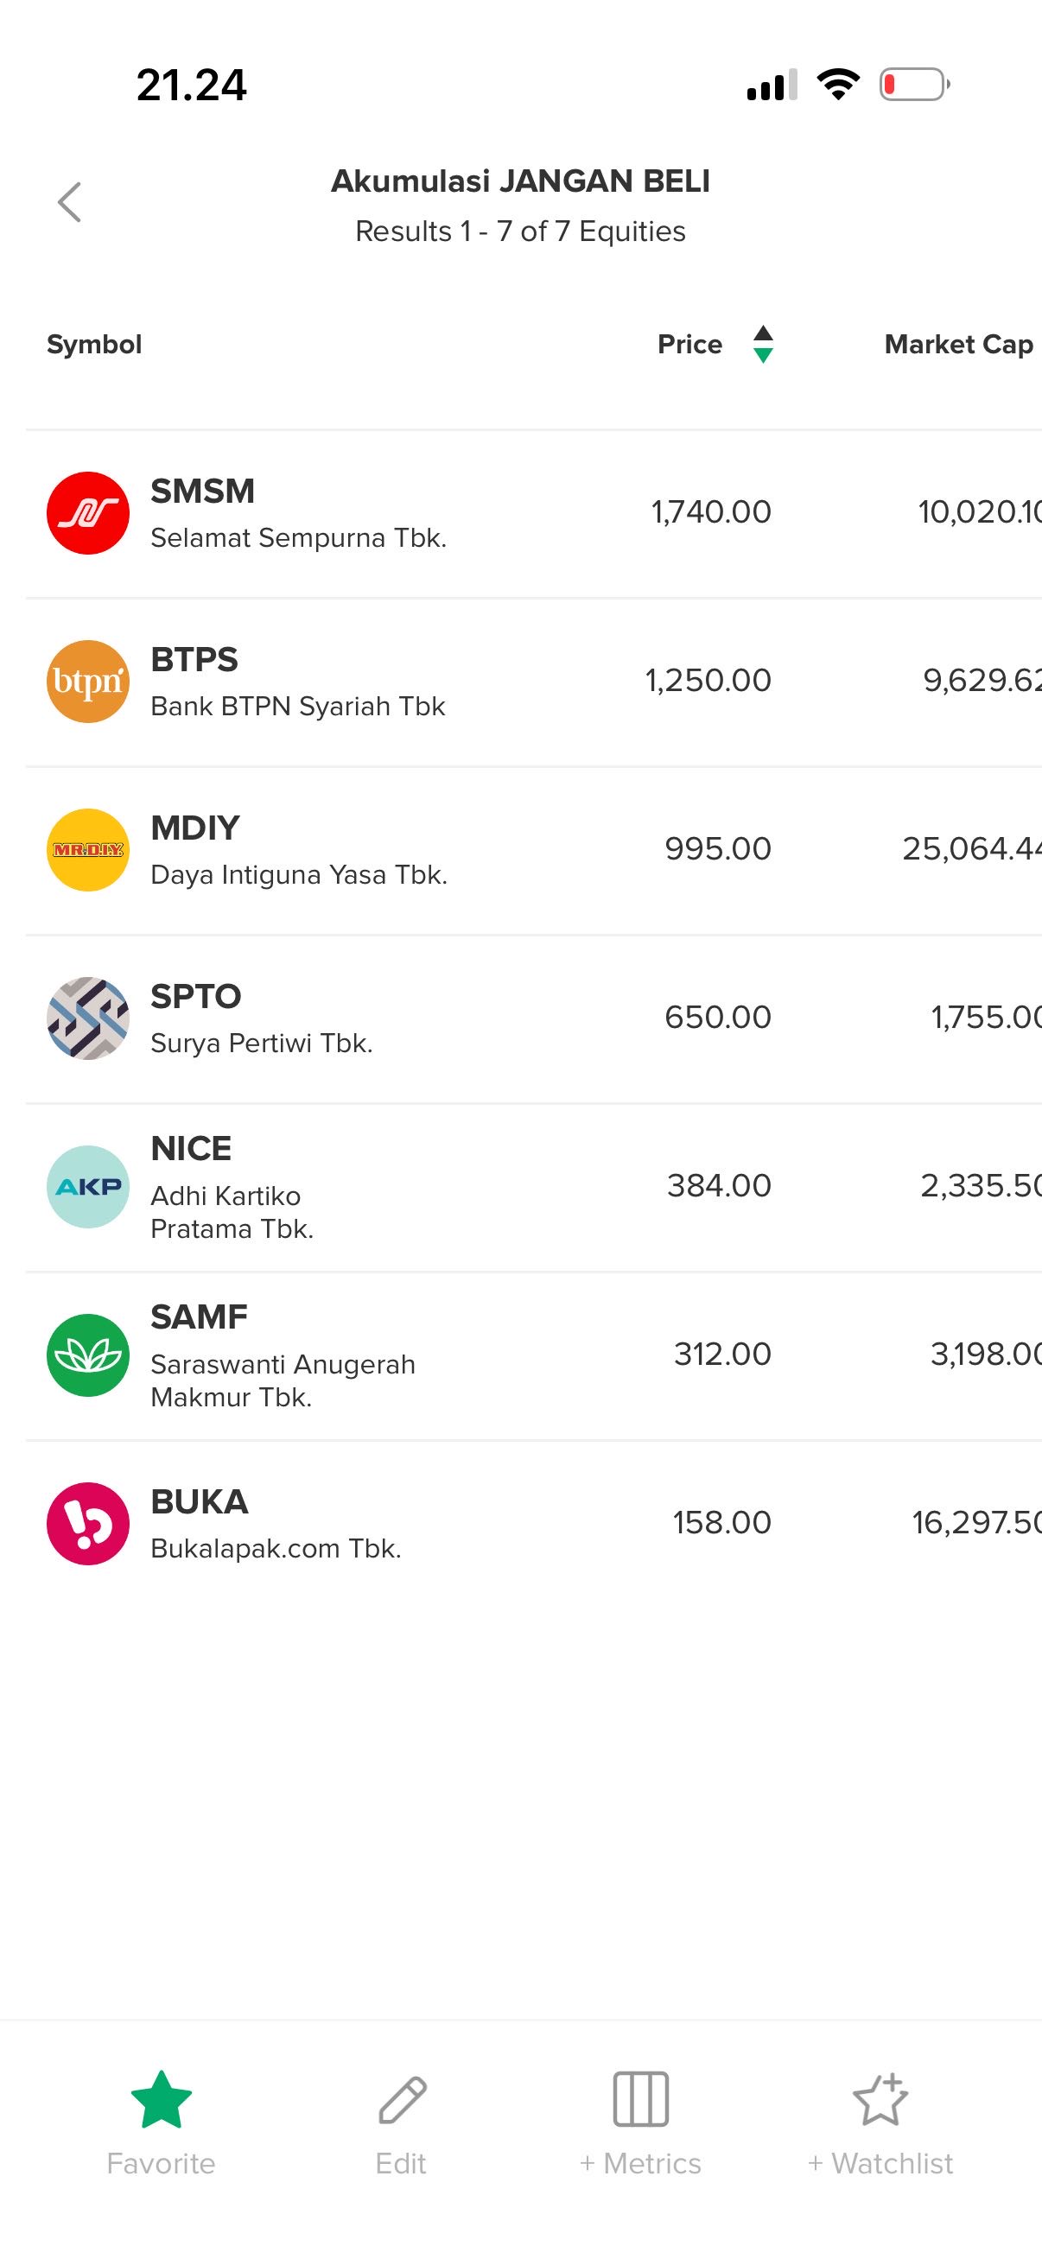The height and width of the screenshot is (2265, 1042).
Task: Open the Edit pencil icon
Action: pyautogui.click(x=402, y=2100)
